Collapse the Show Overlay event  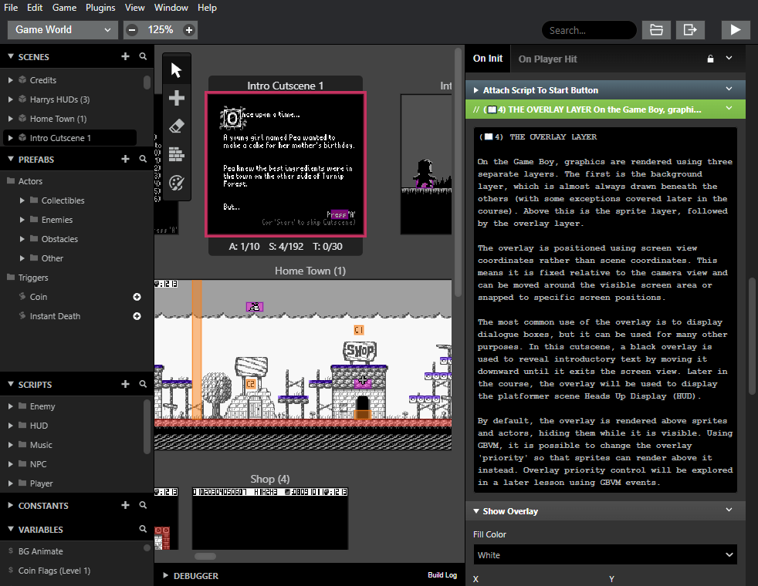point(476,510)
